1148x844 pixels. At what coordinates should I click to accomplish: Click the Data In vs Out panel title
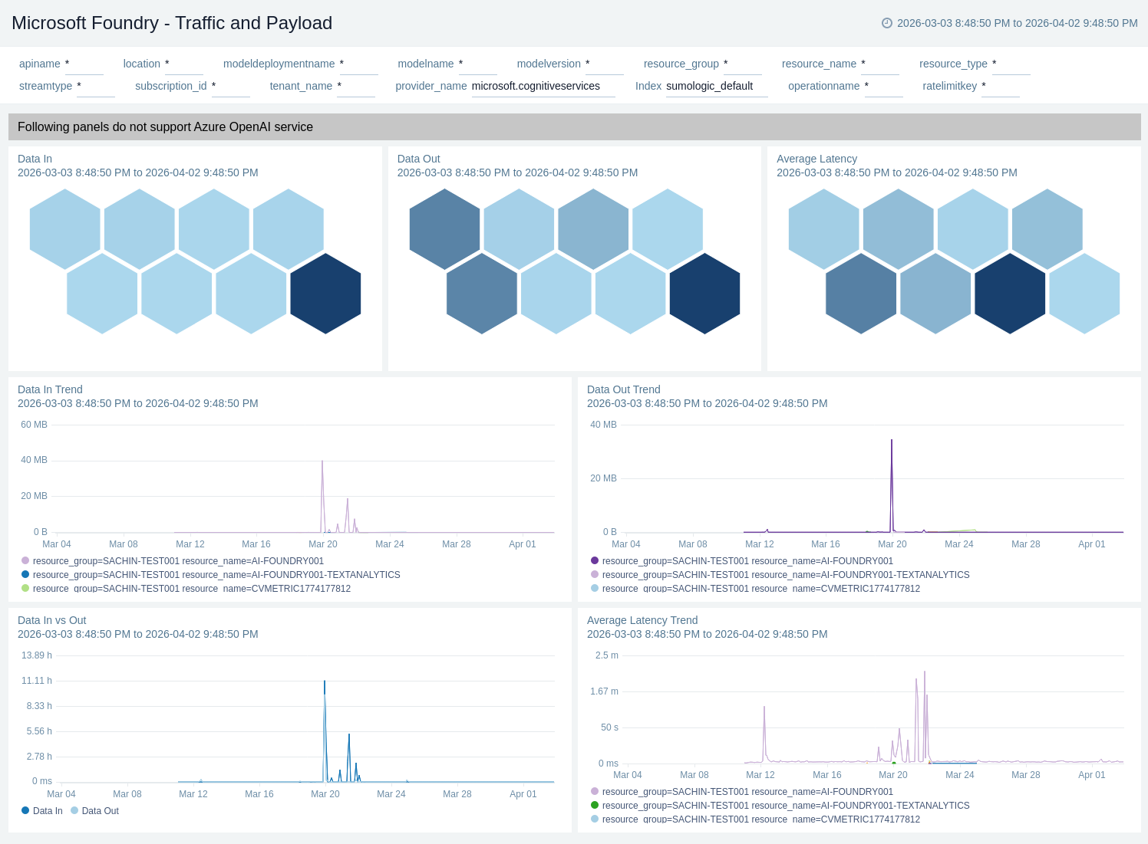[51, 620]
